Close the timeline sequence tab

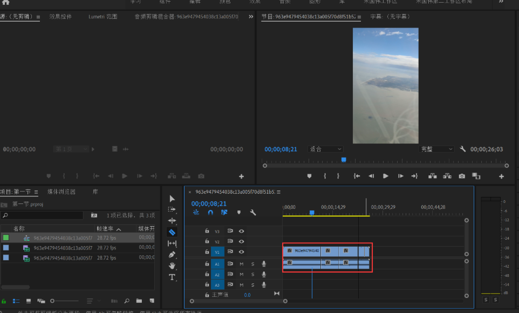coord(190,192)
